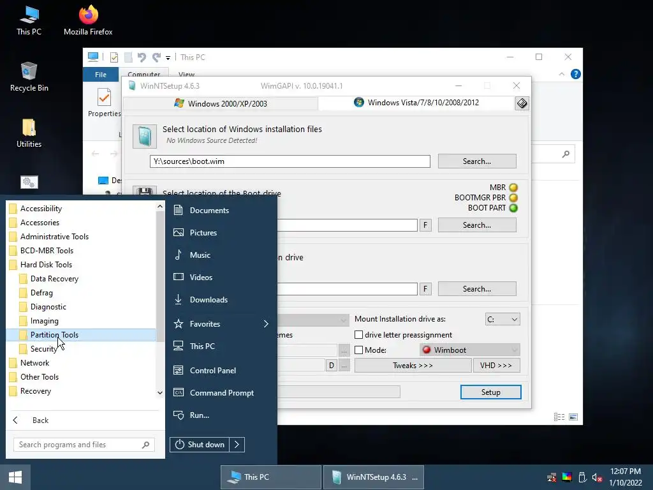Switch to the Windows 2000/XP/2003 tab

[220, 103]
